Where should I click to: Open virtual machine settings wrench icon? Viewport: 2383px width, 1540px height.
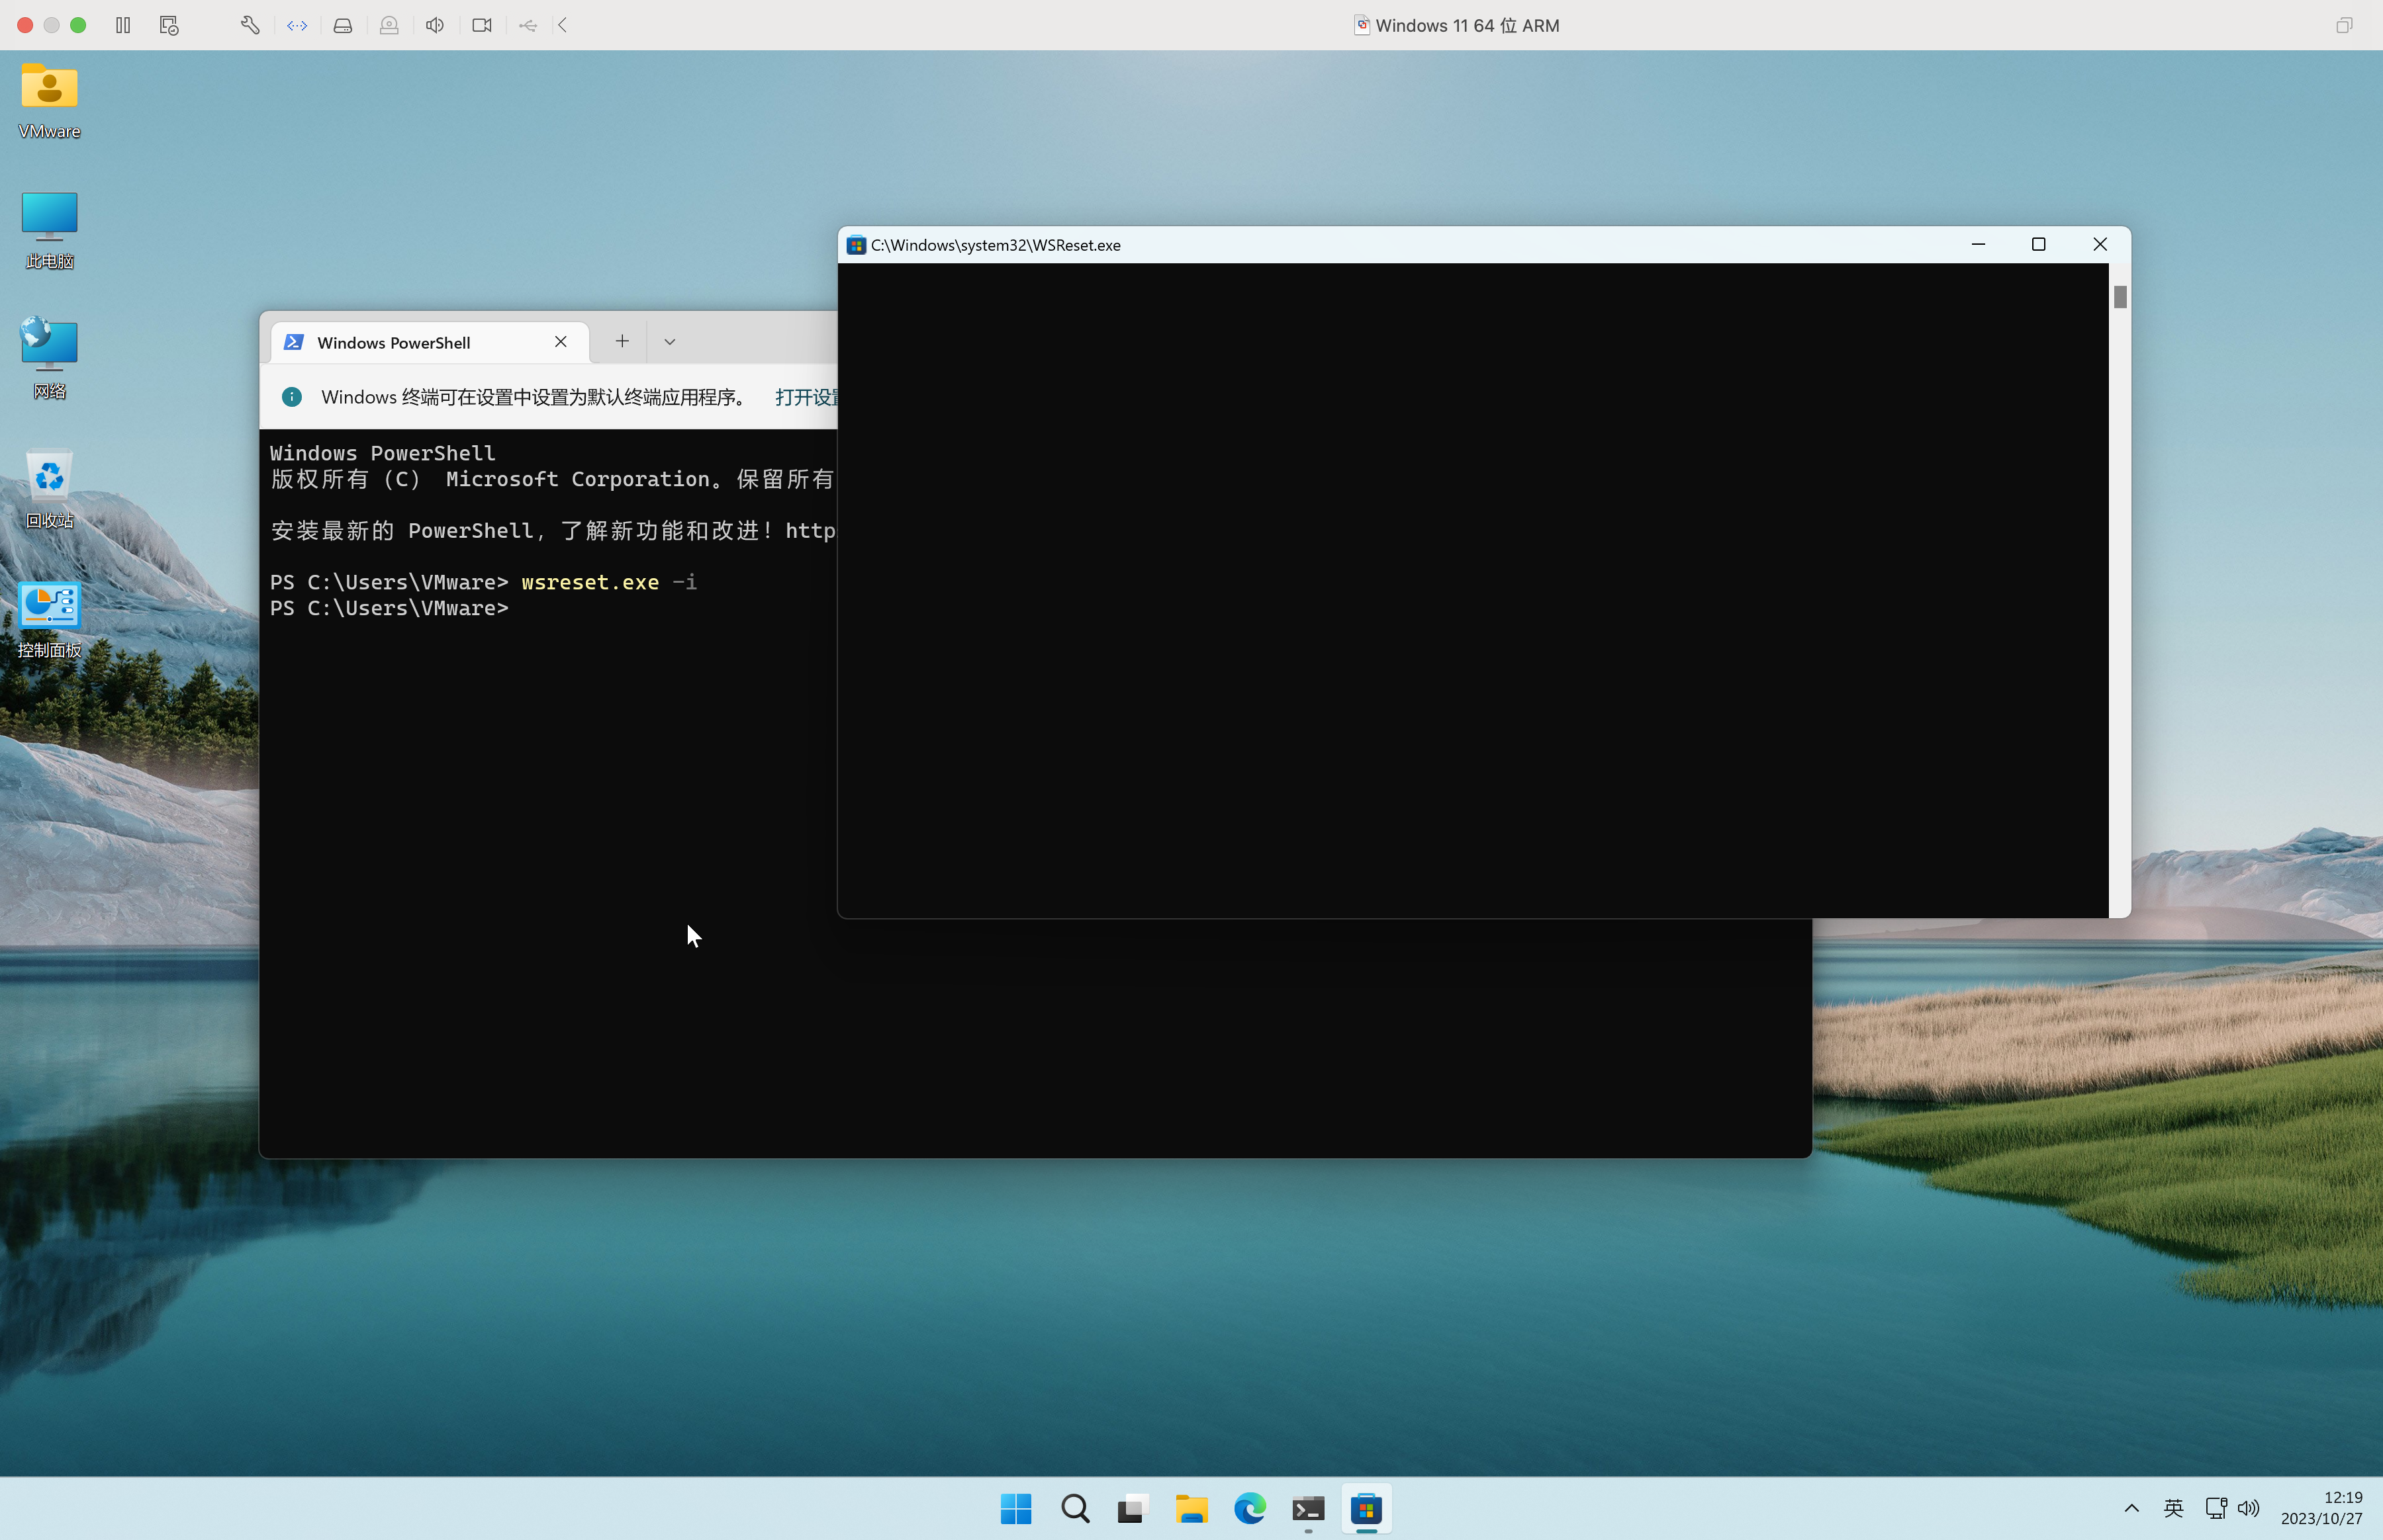coord(250,25)
